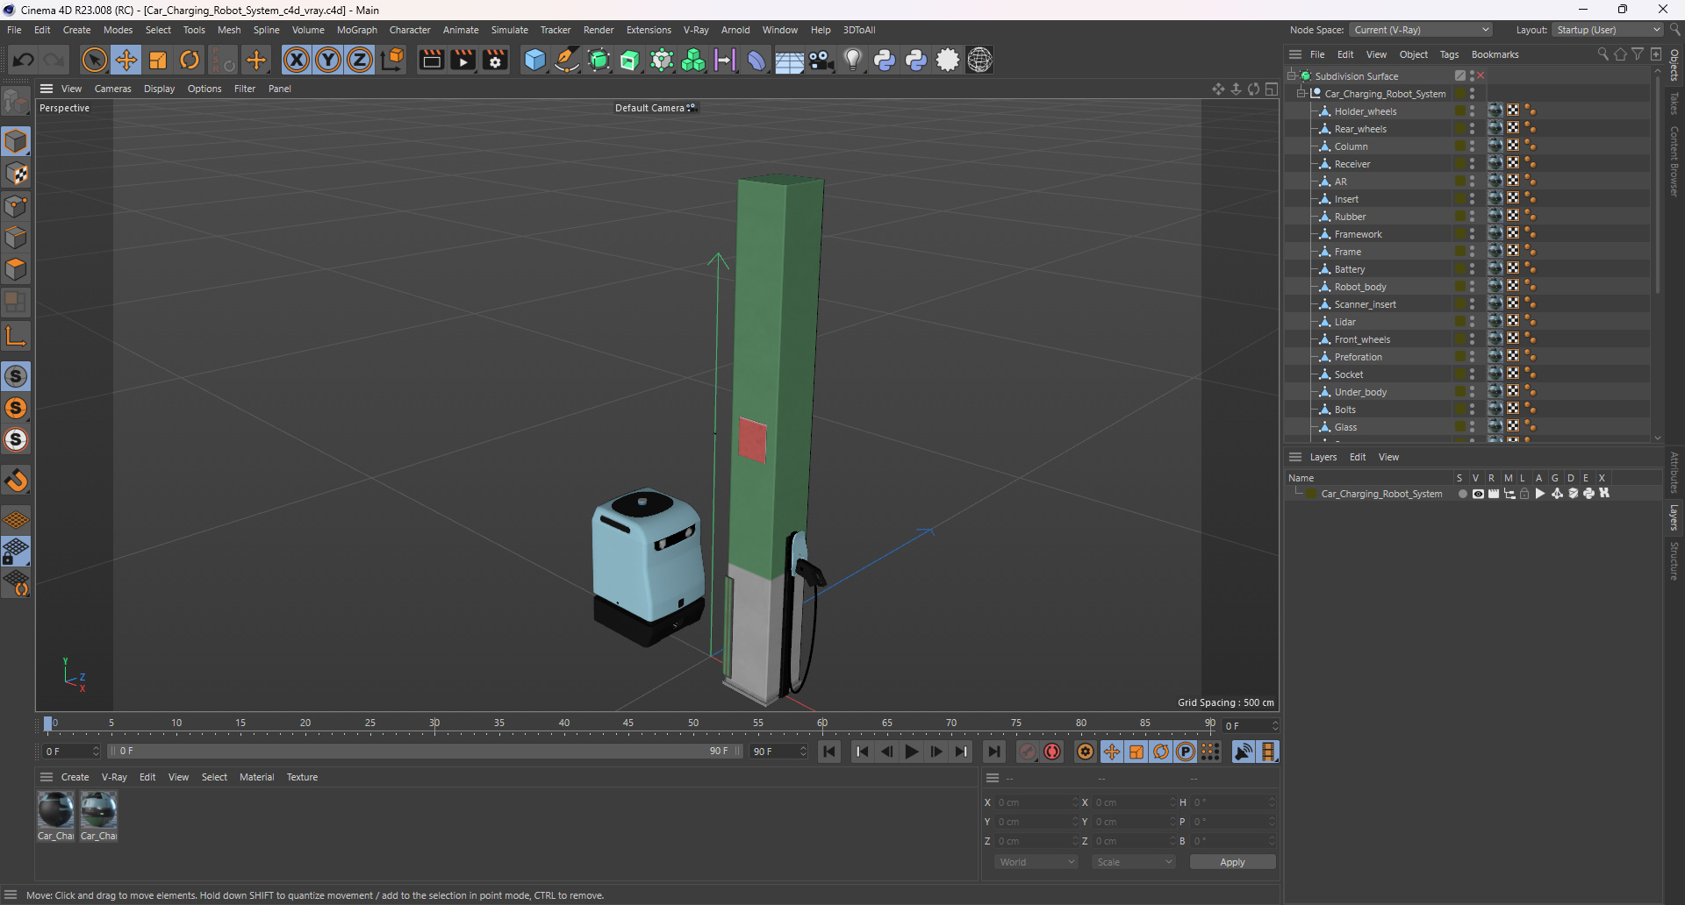
Task: Click the first Python icon
Action: coord(885,60)
